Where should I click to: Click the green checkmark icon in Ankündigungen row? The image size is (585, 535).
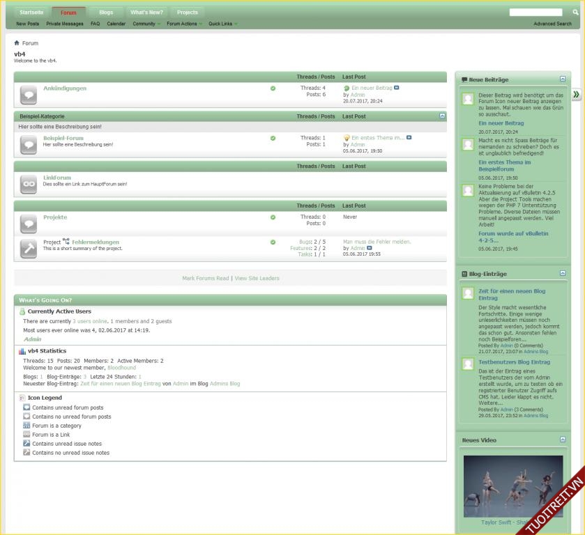coord(273,88)
